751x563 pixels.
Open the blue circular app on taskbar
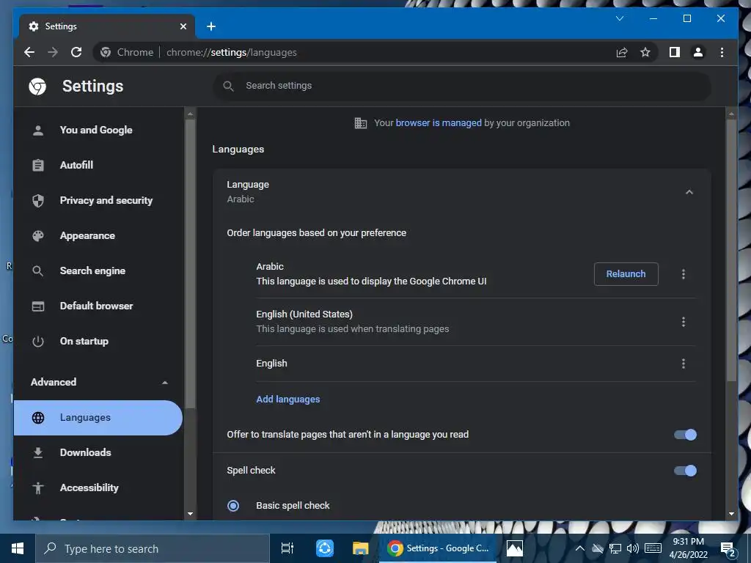coord(325,548)
